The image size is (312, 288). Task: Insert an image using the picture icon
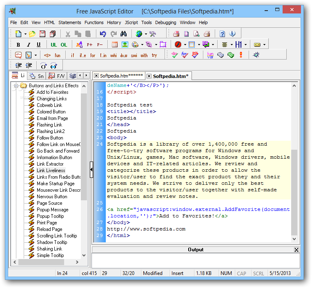(125, 44)
